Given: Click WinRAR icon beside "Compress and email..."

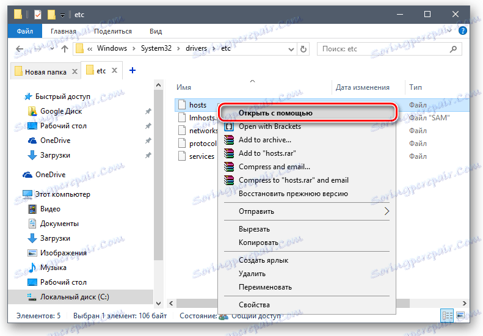Looking at the screenshot, I should [229, 167].
